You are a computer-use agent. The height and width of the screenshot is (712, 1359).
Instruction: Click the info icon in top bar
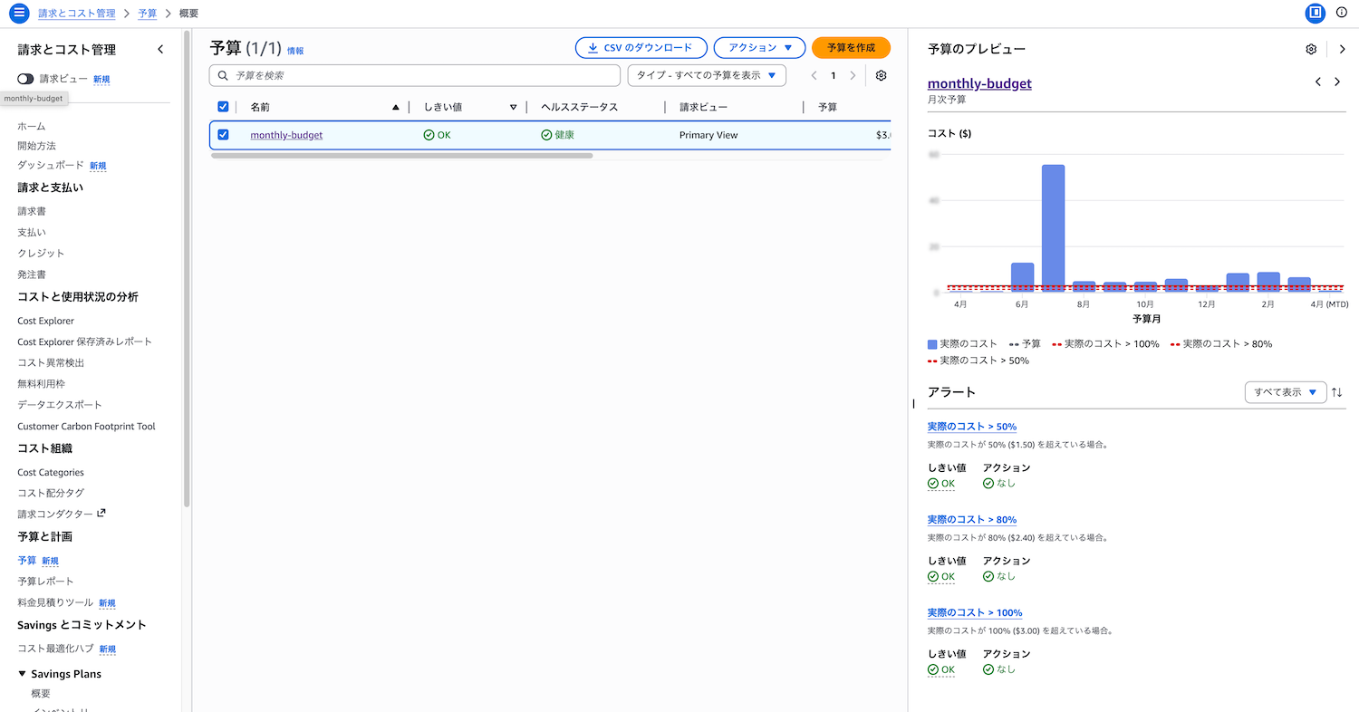coord(1342,13)
